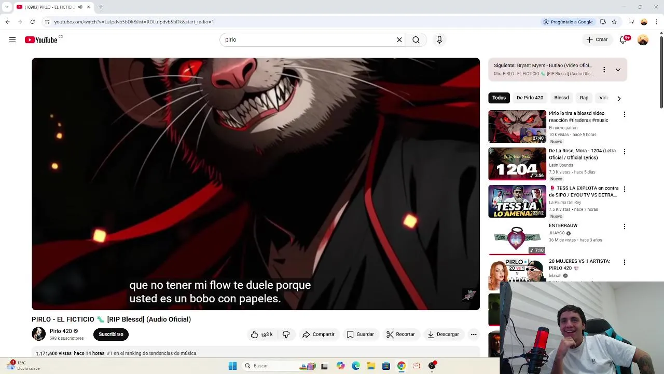The height and width of the screenshot is (374, 664).
Task: Open a new Chrome tab
Action: pos(101,7)
